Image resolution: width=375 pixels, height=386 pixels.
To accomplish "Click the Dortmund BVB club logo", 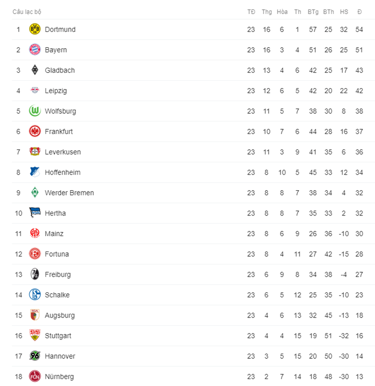I will [35, 30].
